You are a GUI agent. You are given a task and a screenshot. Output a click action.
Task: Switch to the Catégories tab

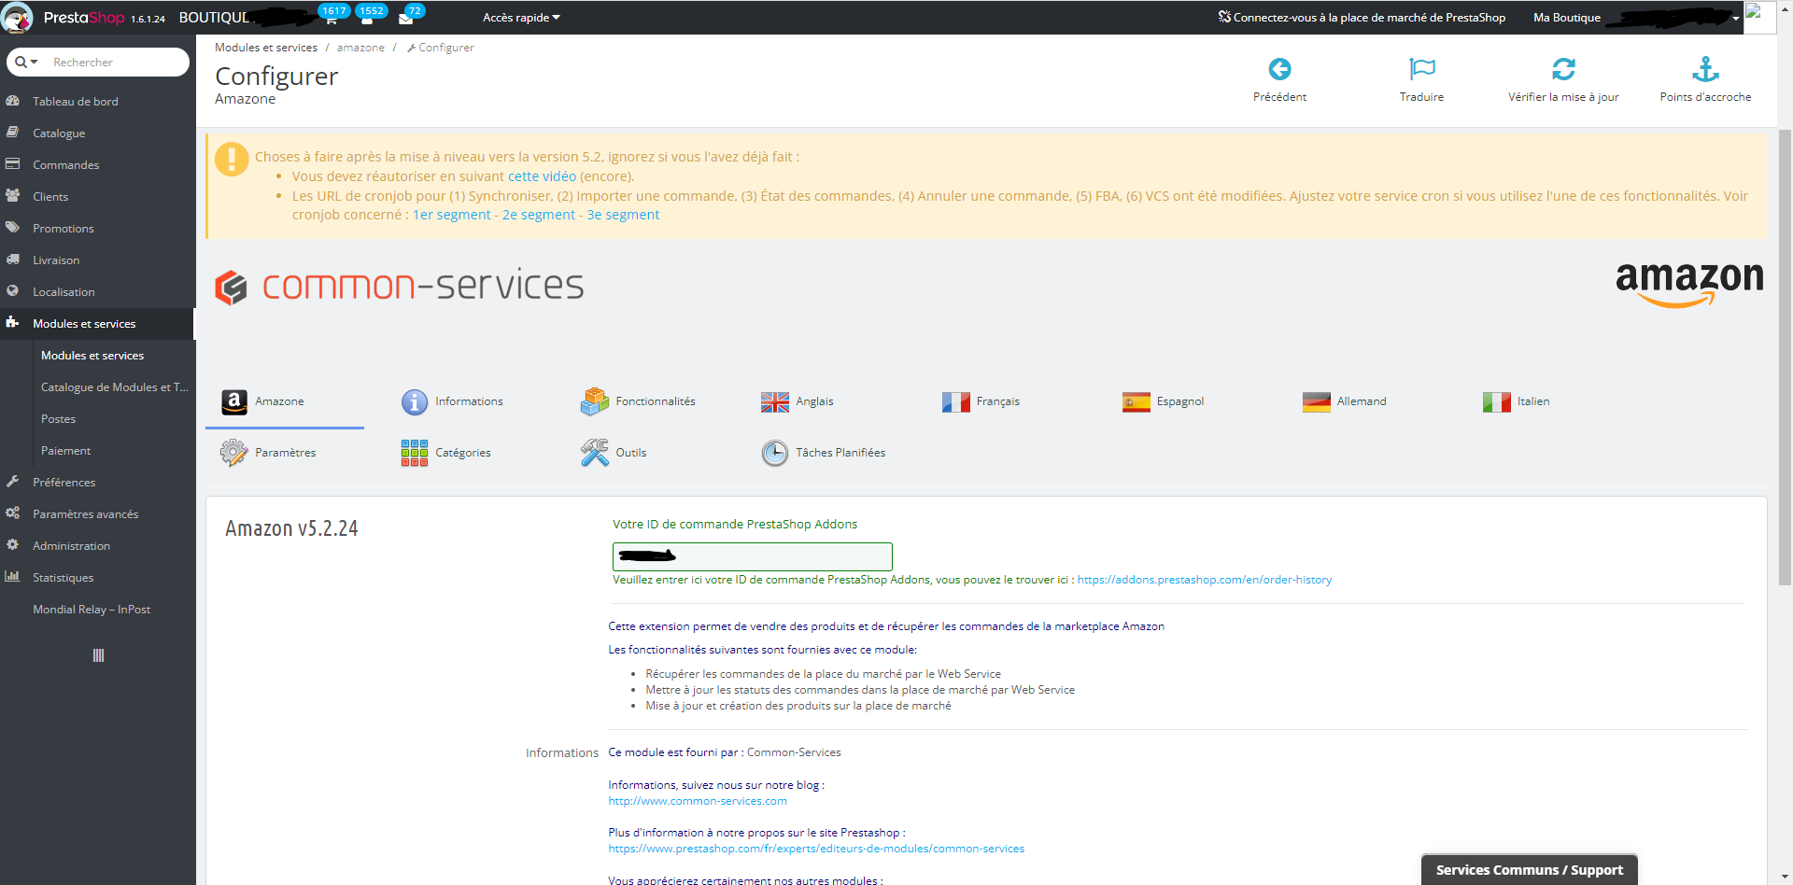[x=445, y=453]
